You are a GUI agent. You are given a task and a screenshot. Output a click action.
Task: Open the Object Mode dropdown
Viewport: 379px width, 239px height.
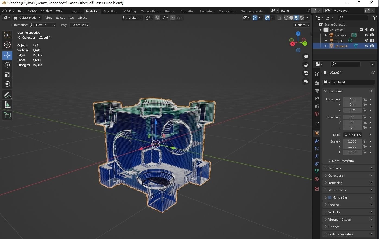(x=27, y=18)
